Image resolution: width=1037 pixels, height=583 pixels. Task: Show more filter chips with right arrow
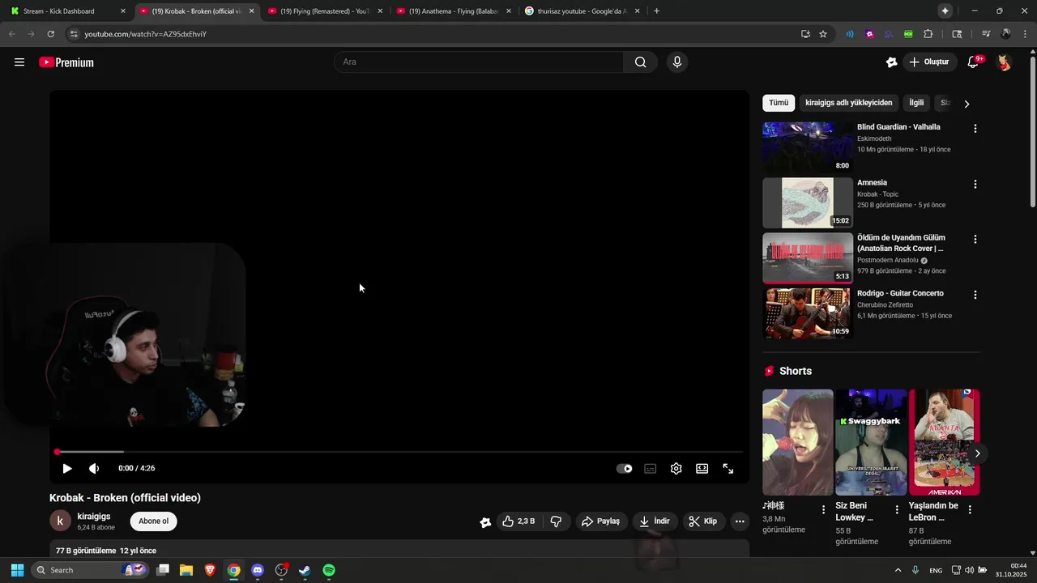[x=967, y=104]
